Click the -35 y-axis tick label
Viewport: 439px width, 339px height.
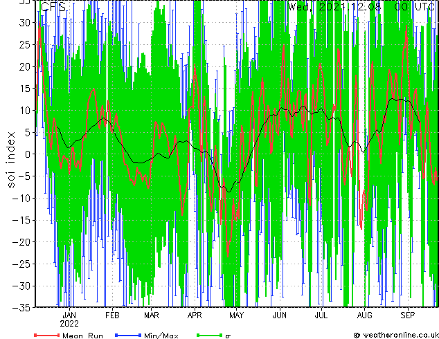[x=21, y=308]
